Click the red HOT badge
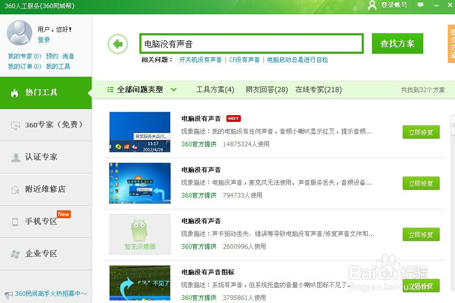455x303 pixels. coord(233,119)
